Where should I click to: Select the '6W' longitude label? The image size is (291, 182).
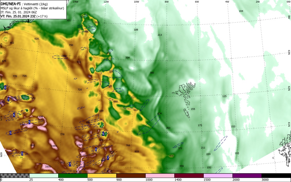[x=197, y=2]
